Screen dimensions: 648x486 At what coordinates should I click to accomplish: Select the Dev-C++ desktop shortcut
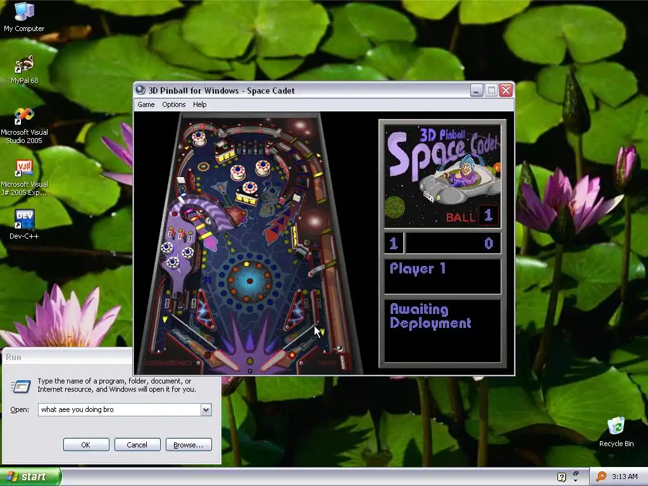(24, 225)
